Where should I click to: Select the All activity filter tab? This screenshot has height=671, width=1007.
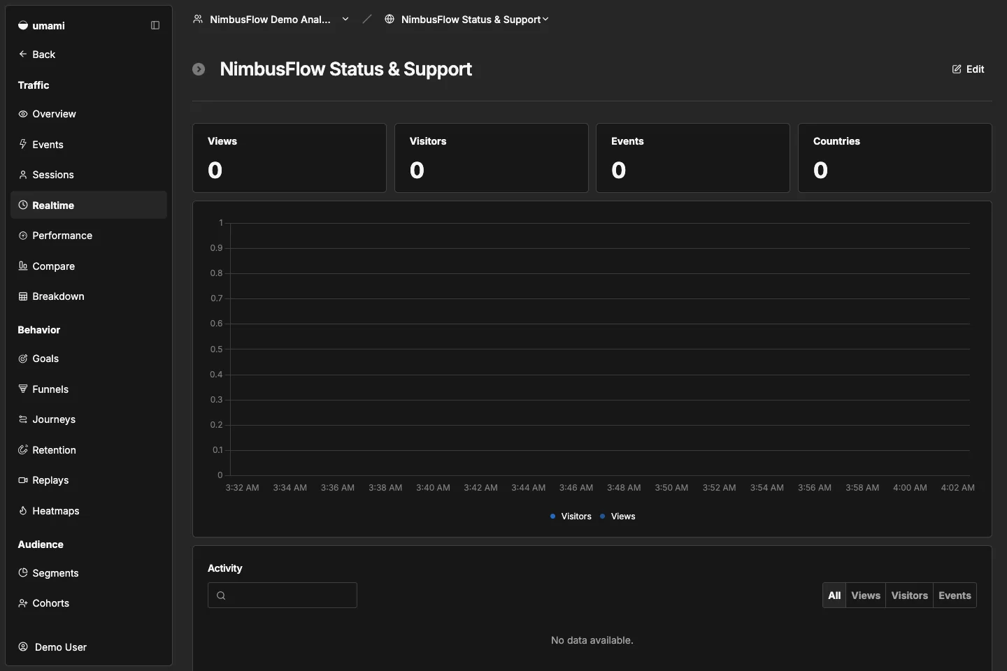834,596
